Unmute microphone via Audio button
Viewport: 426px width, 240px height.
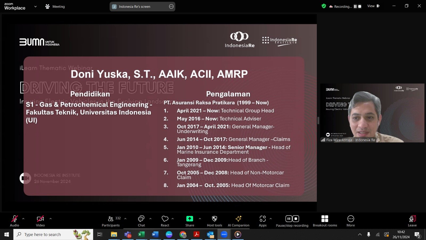[14, 221]
